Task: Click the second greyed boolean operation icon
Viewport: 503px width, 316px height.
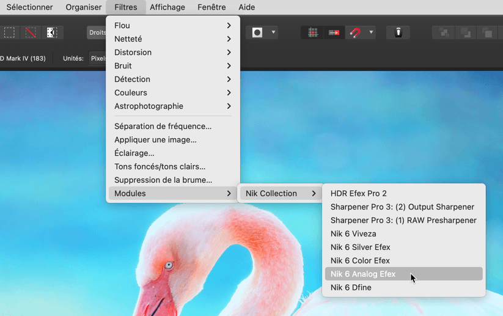Action: coord(466,32)
